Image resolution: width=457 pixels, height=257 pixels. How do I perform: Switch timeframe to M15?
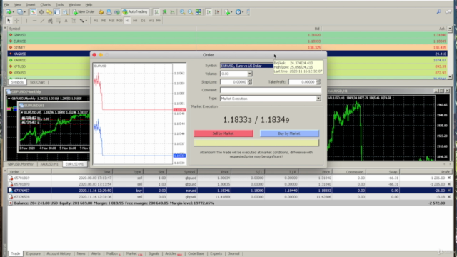click(x=111, y=21)
